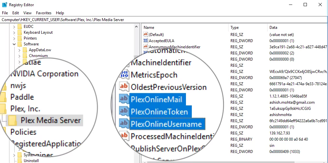Click the Registry Editor app icon in title bar
Image resolution: width=328 pixels, height=163 pixels.
5,5
